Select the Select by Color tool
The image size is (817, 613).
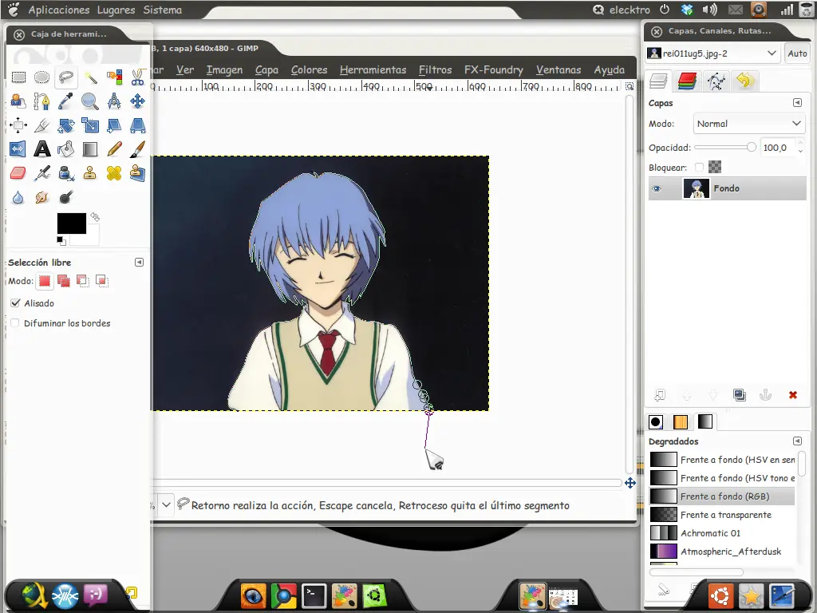pos(114,77)
